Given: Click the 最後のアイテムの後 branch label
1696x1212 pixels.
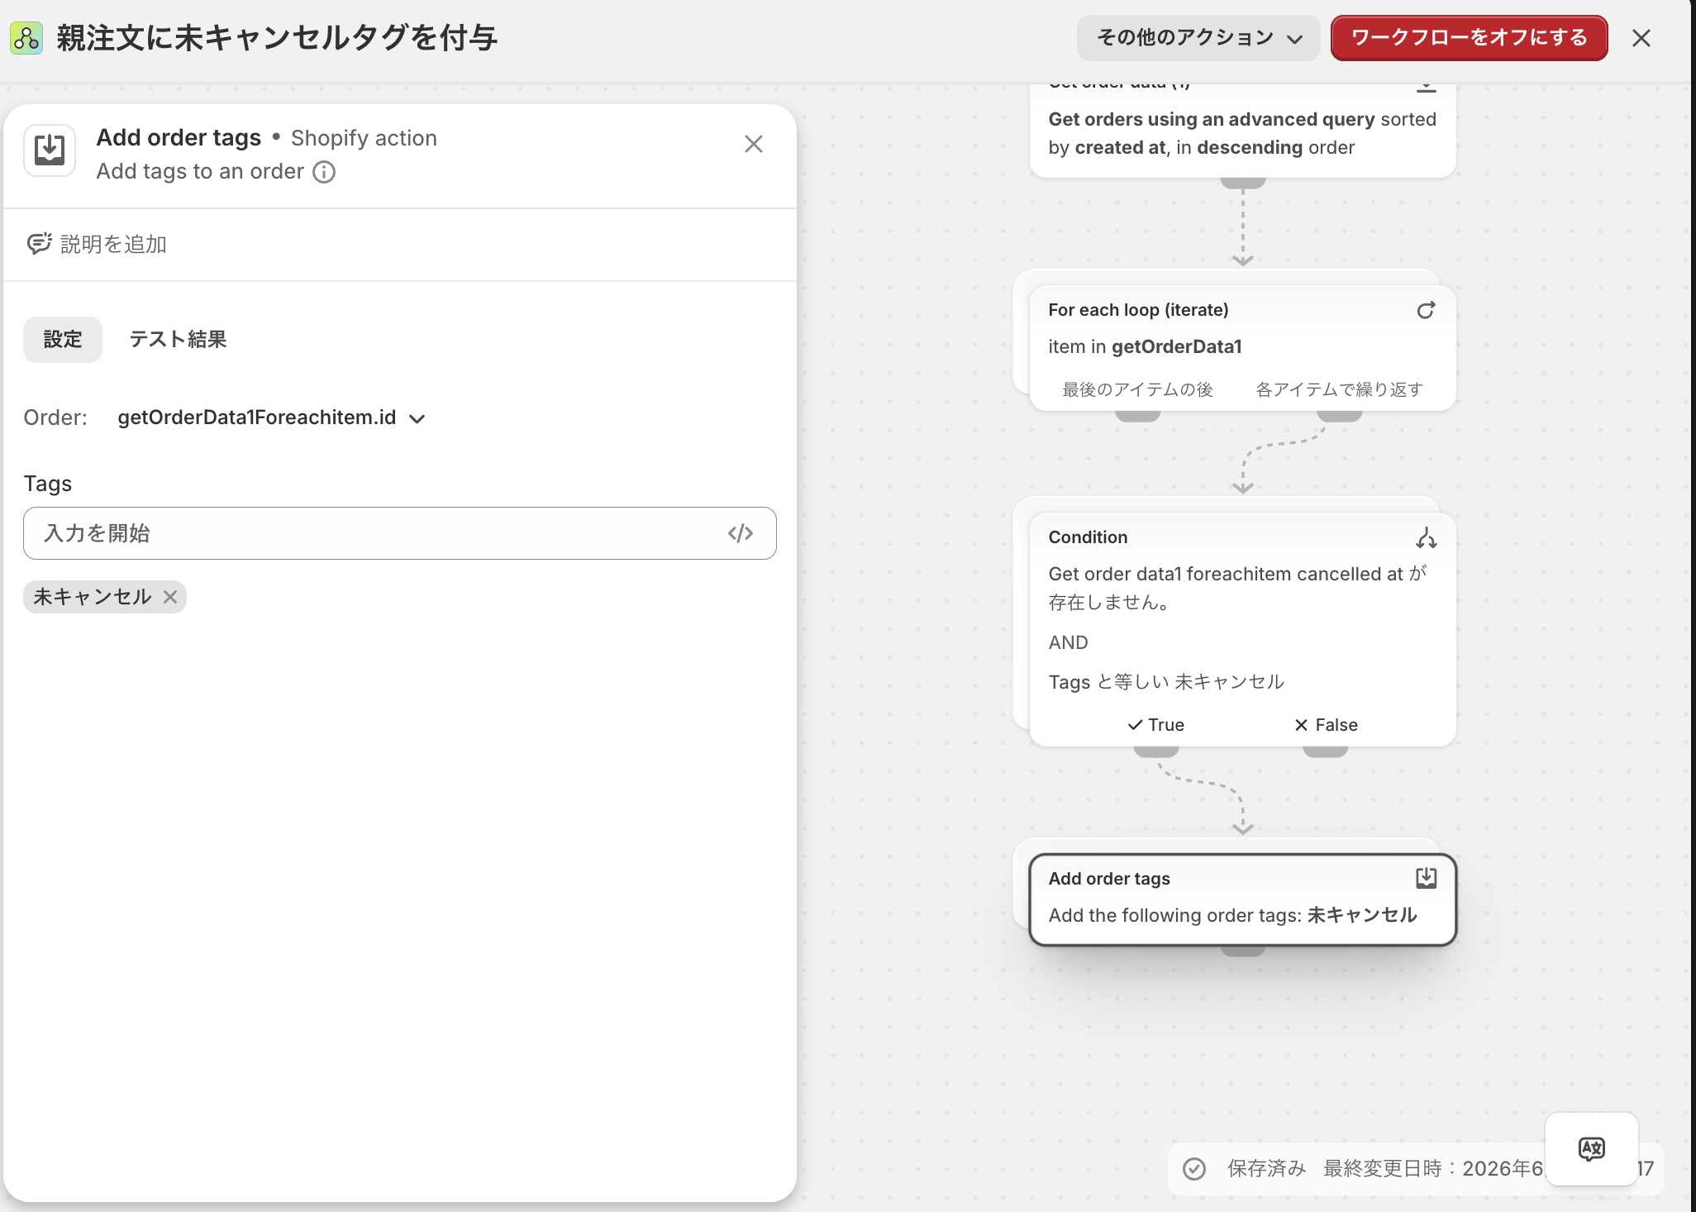Looking at the screenshot, I should coord(1137,389).
